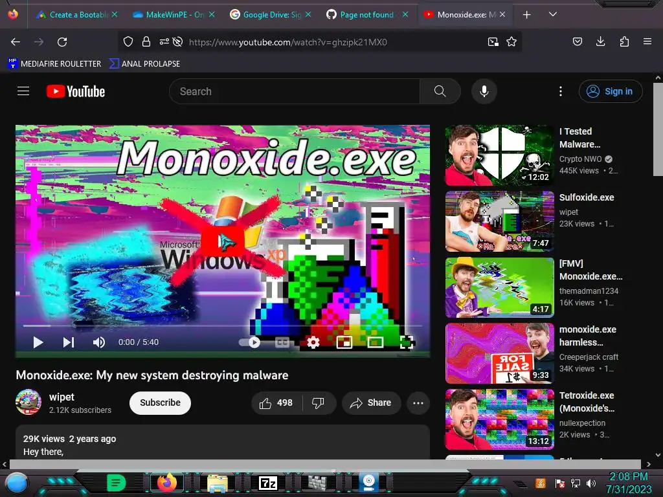Image resolution: width=663 pixels, height=497 pixels.
Task: Toggle subtitles in the player
Action: [282, 342]
